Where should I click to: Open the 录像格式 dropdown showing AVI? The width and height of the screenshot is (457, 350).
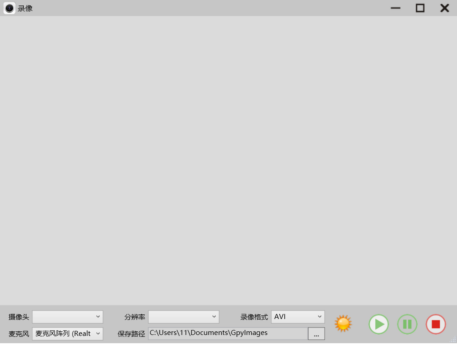point(298,317)
